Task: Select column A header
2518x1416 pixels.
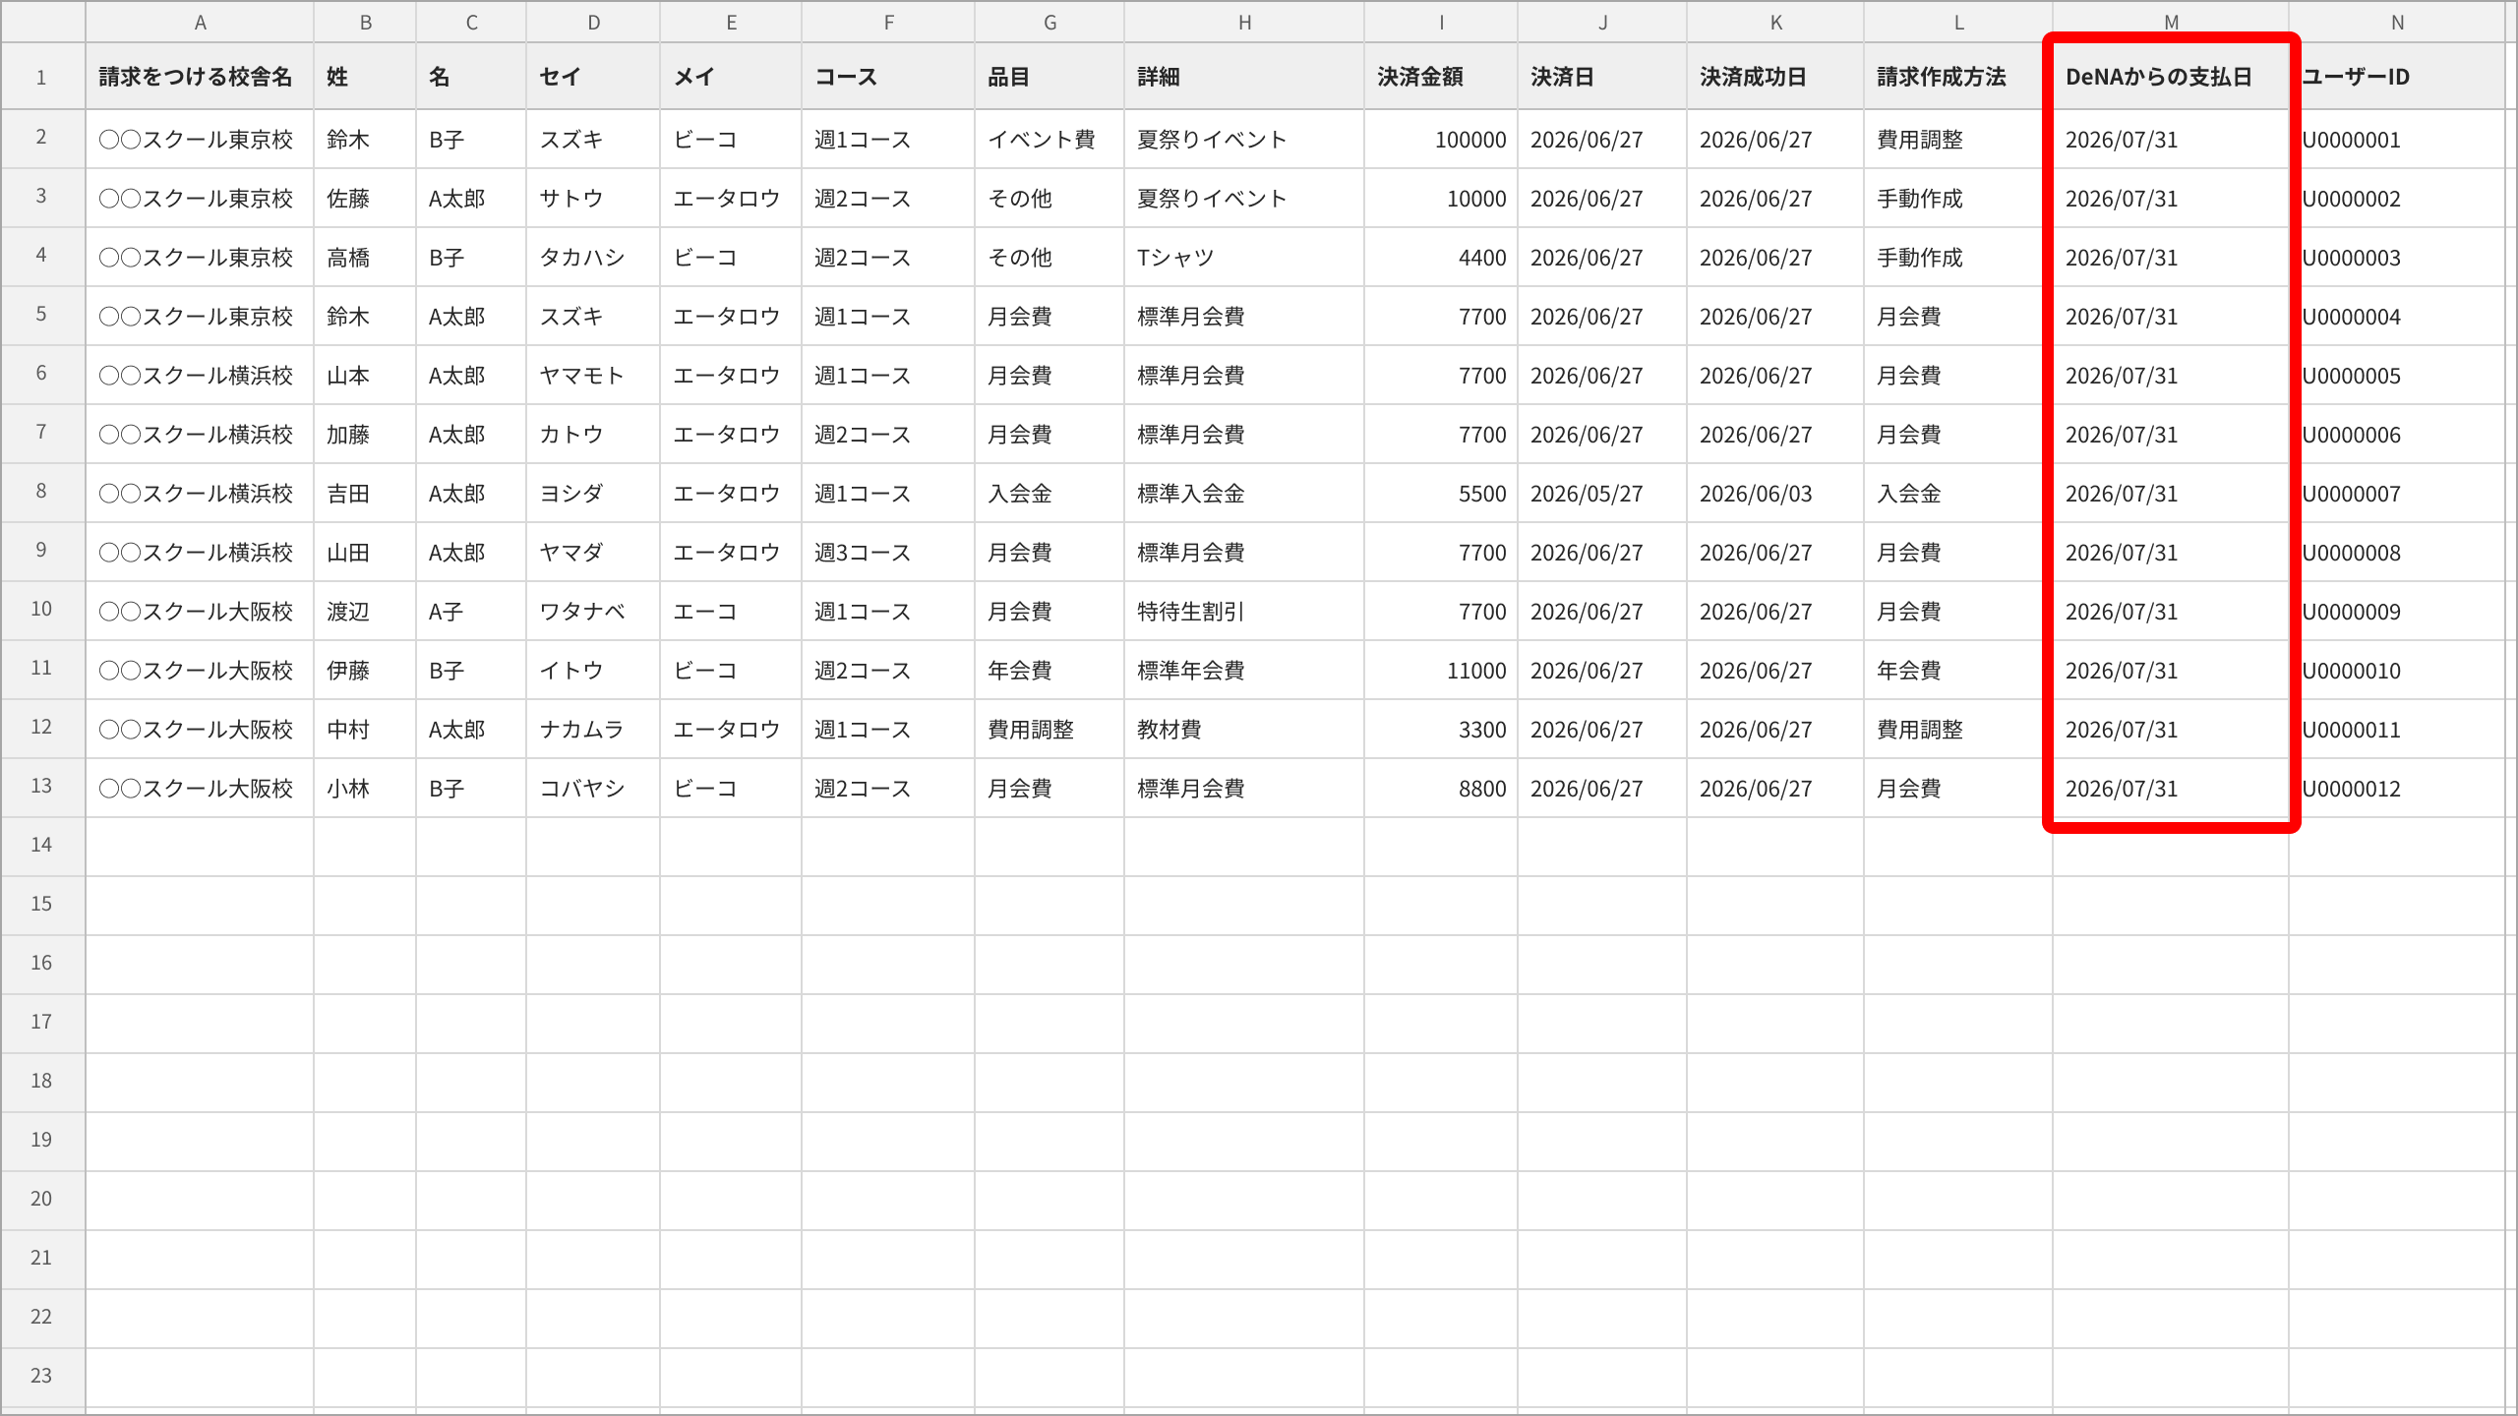Action: click(x=200, y=22)
